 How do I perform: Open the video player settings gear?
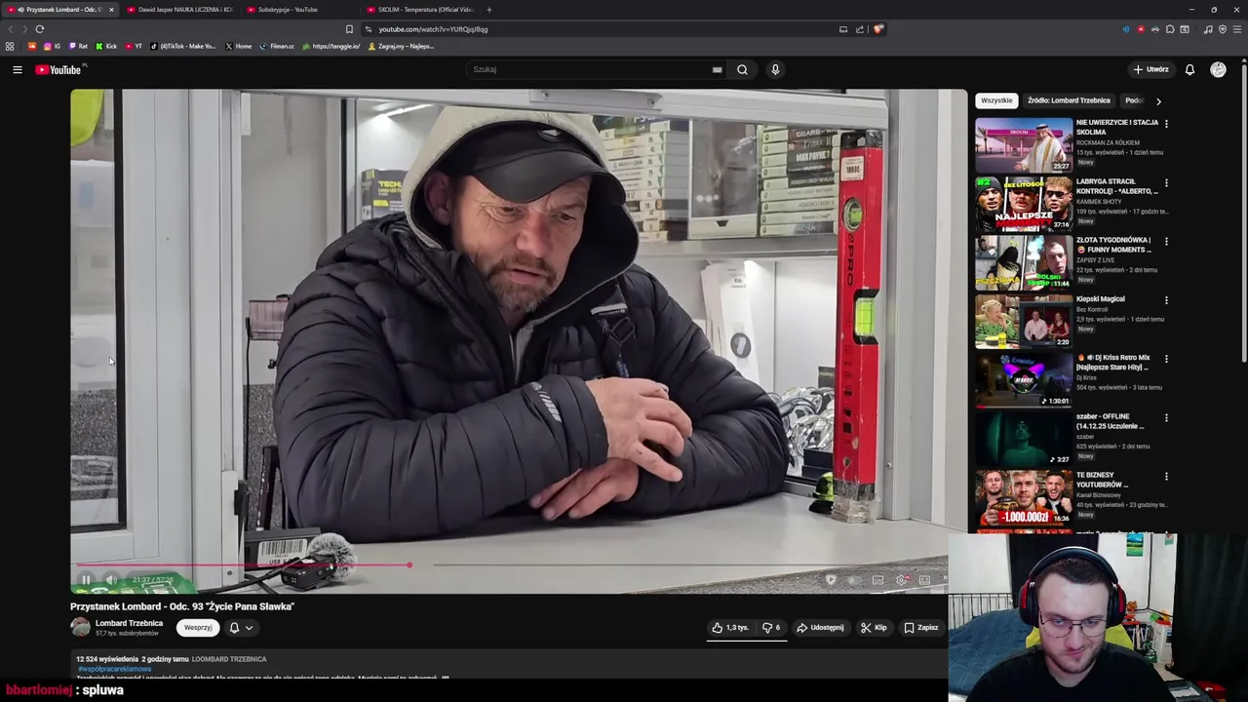[901, 580]
